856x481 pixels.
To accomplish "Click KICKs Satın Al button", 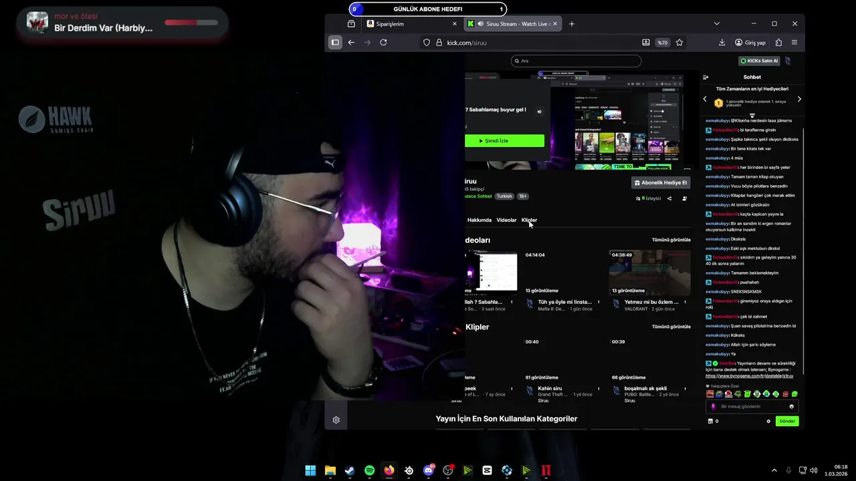I will [759, 61].
